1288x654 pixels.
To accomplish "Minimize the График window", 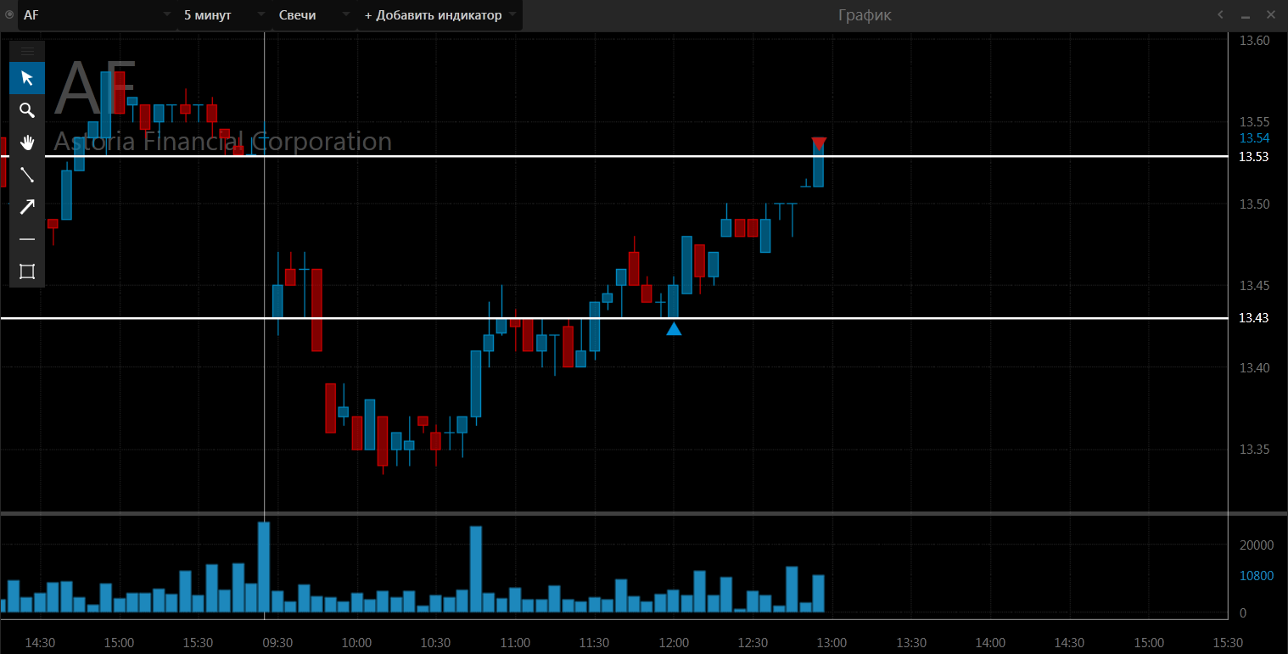I will click(1246, 15).
